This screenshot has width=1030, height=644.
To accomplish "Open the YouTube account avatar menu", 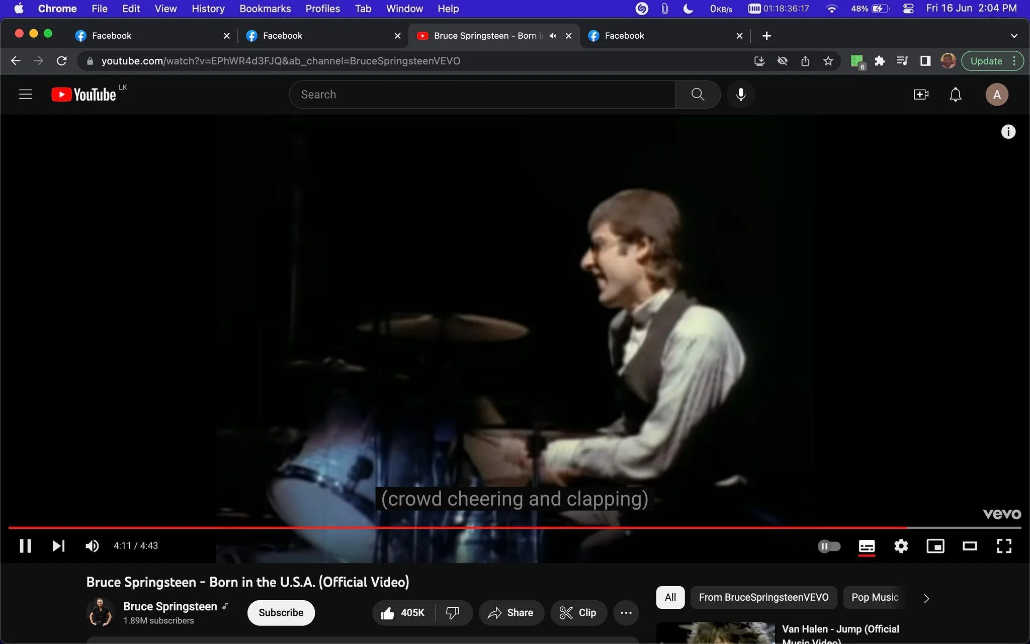I will pyautogui.click(x=996, y=95).
